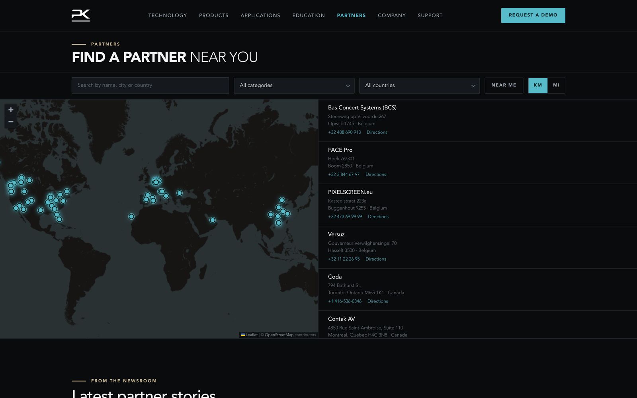The image size is (637, 398).
Task: Click the map marker in the Atlantic near West Africa
Action: (131, 217)
